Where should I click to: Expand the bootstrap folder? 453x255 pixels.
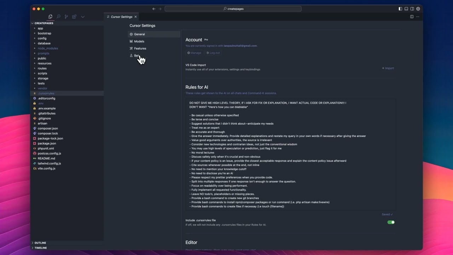coord(67,33)
